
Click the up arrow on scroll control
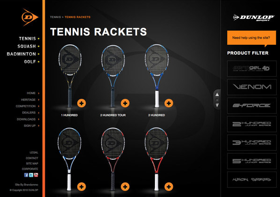click(x=217, y=94)
